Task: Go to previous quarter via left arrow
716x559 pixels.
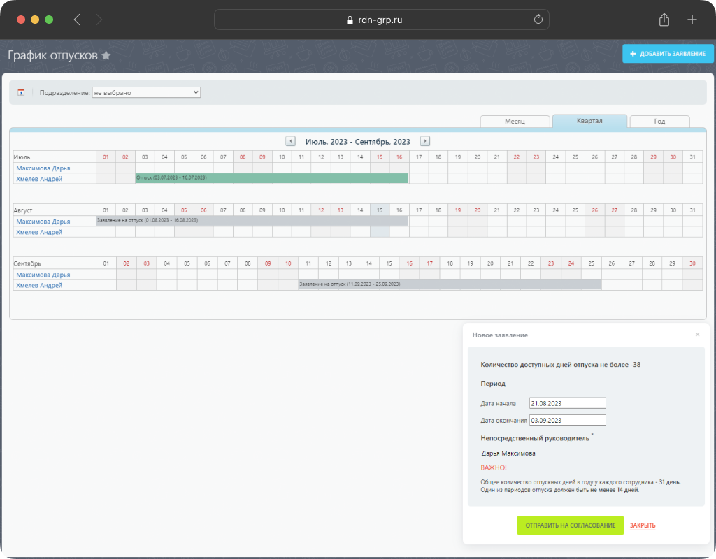Action: (x=290, y=141)
